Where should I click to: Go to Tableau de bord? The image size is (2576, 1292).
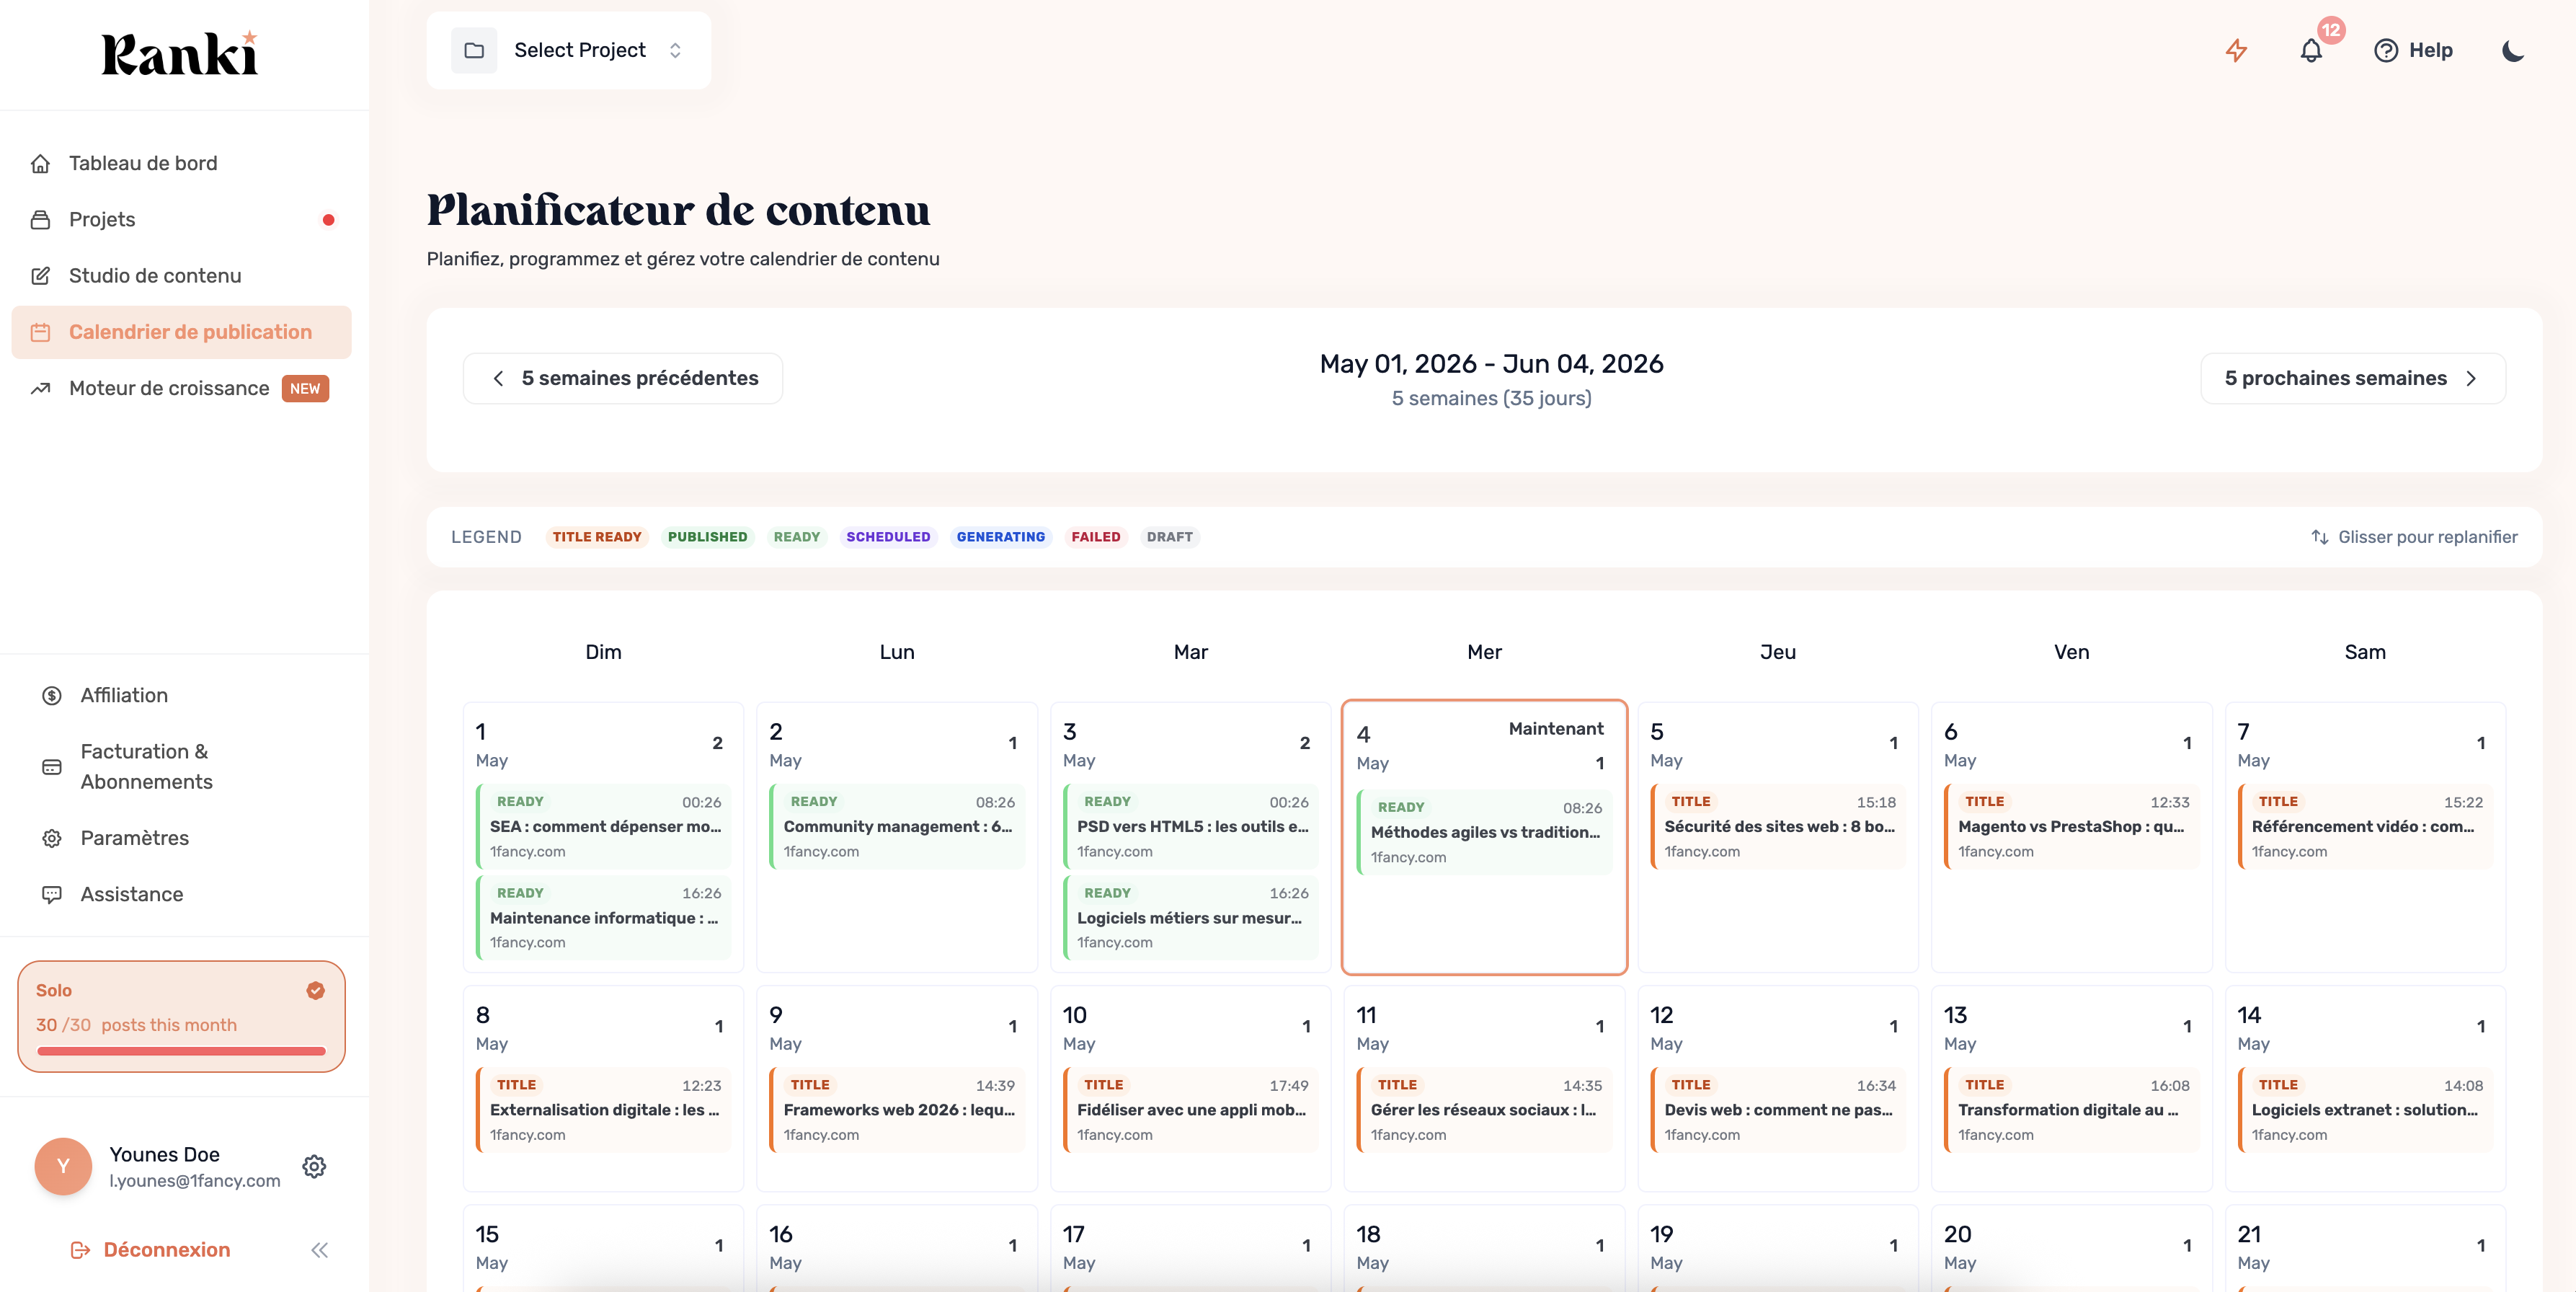coord(181,163)
